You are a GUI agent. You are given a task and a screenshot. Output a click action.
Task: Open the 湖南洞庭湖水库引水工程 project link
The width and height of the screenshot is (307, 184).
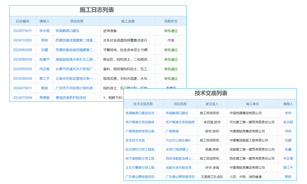[76, 59]
